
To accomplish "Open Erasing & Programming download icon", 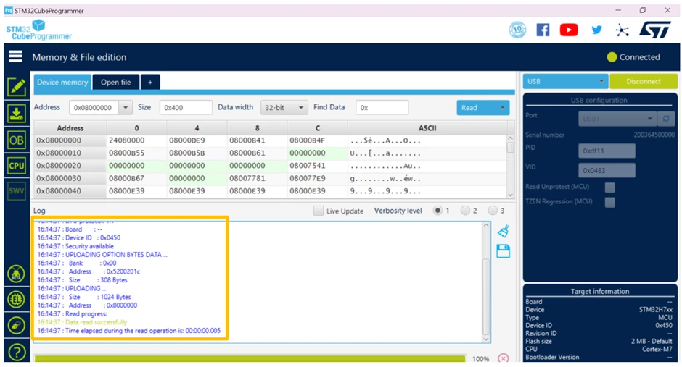I will 17,114.
